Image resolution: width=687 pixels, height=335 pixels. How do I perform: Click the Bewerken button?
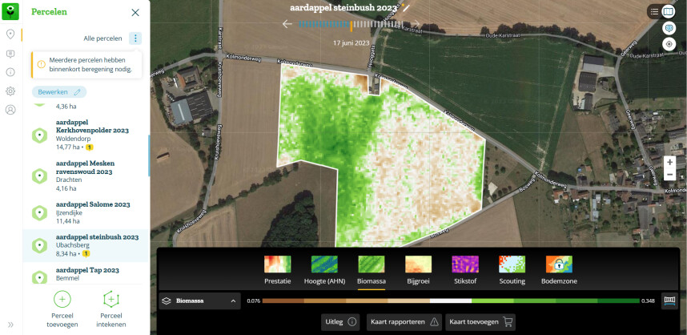58,92
